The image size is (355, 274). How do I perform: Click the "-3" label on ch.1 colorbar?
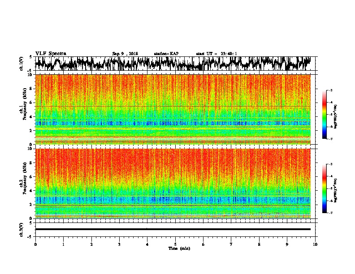[330, 90]
